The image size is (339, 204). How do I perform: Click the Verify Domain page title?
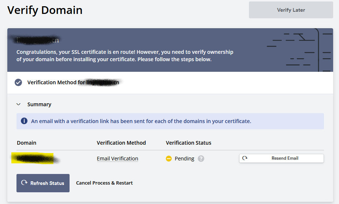pos(45,10)
